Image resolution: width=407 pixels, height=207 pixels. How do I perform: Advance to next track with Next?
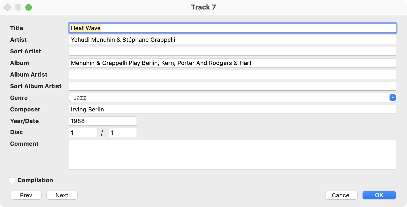(62, 195)
